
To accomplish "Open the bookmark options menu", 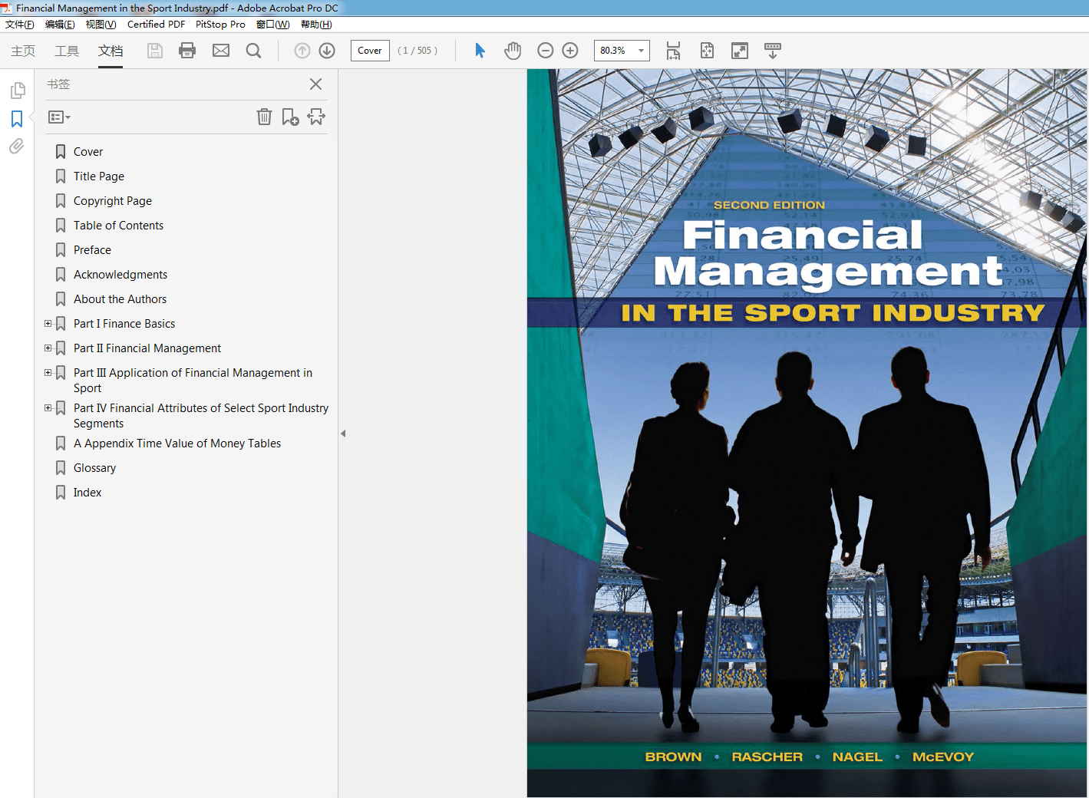I will pos(58,117).
